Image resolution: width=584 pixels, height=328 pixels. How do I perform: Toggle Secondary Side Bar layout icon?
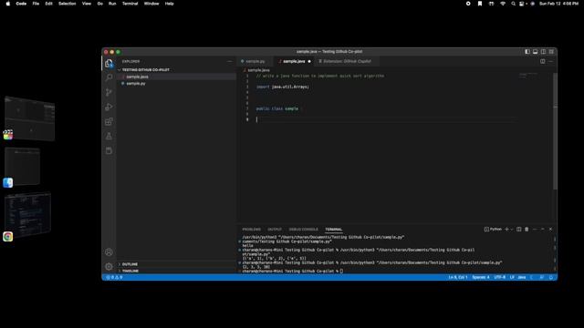click(x=544, y=52)
